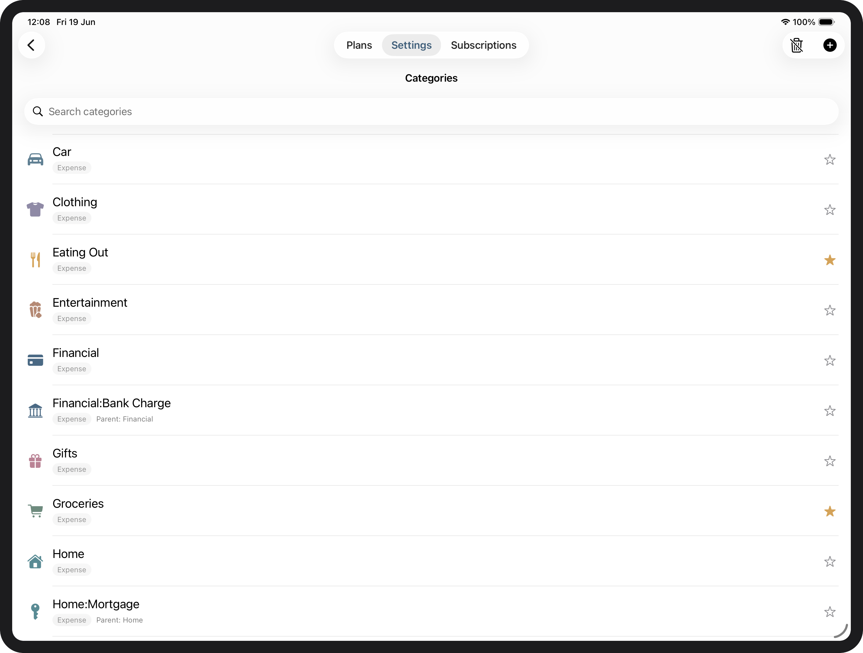Click the Expense tag under Groceries
This screenshot has width=863, height=653.
click(x=72, y=520)
